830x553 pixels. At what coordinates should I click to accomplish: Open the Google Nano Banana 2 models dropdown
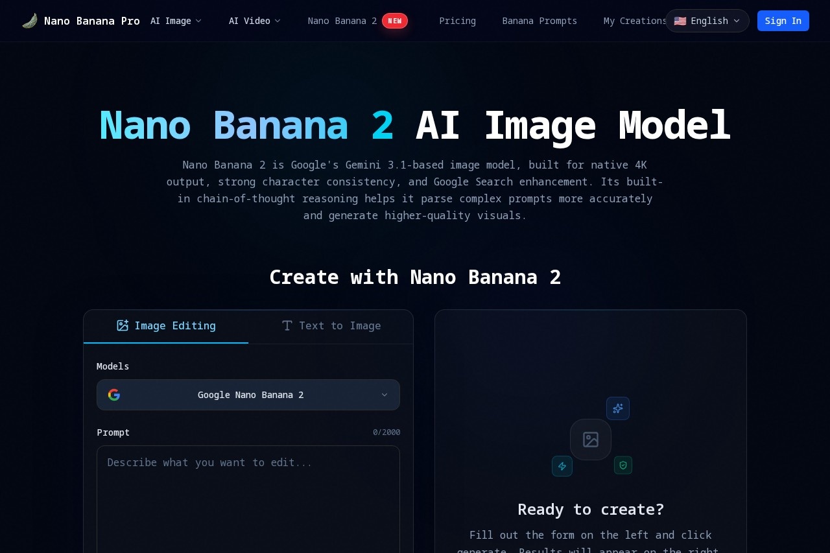(248, 395)
